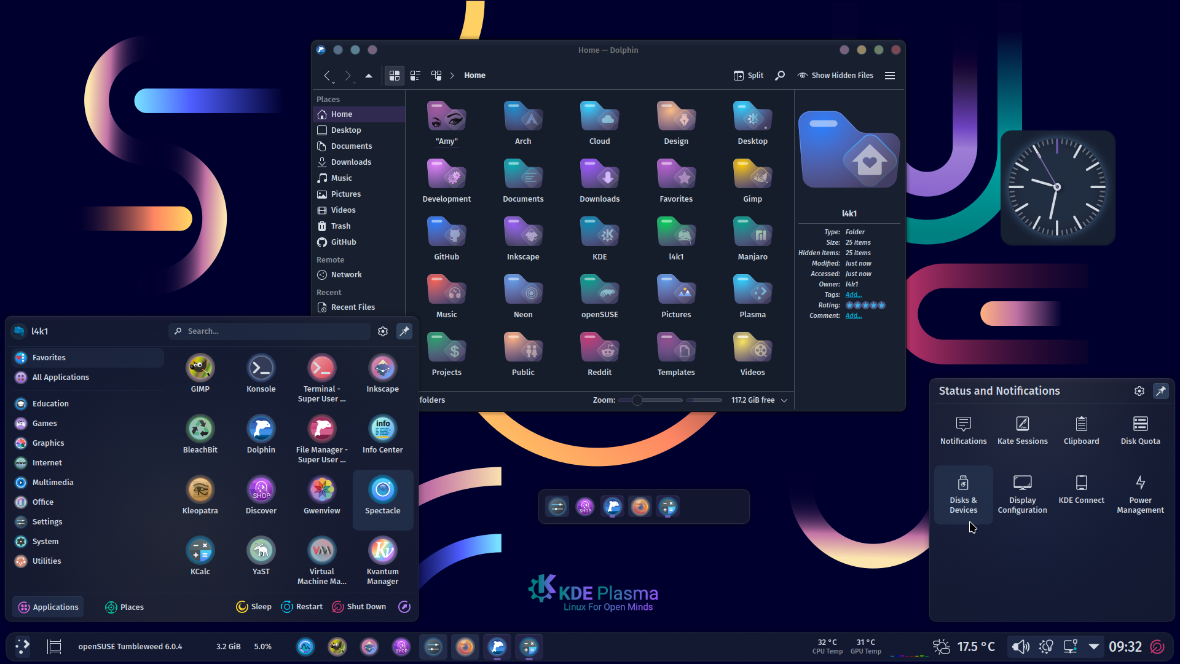Select the Graphics category

(x=87, y=443)
